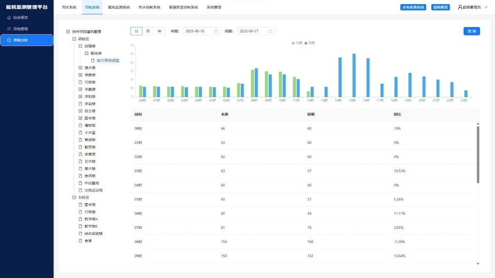Click the data table vertical scrollbar

pos(477,157)
